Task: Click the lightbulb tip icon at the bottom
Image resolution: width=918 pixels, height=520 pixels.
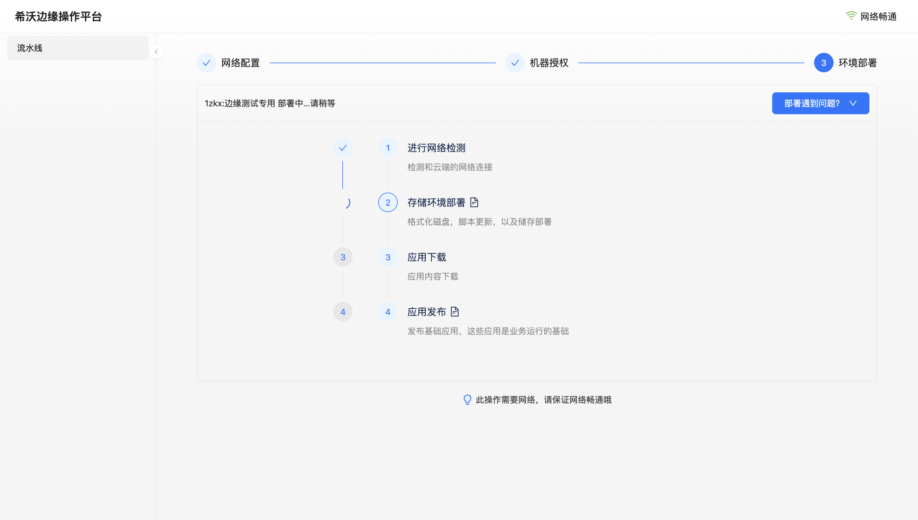Action: (467, 400)
